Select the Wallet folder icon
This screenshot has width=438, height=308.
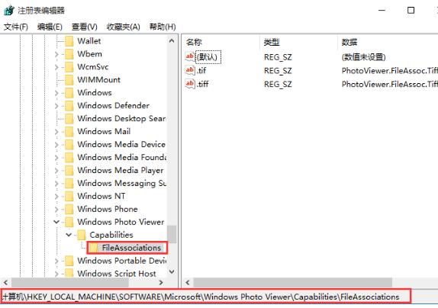(x=69, y=41)
